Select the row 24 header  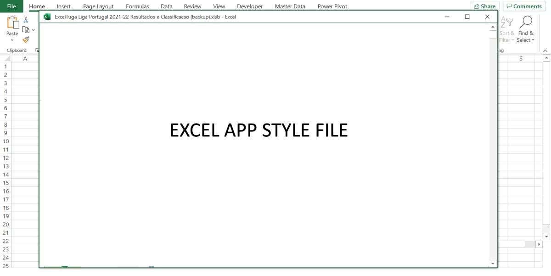click(x=6, y=258)
